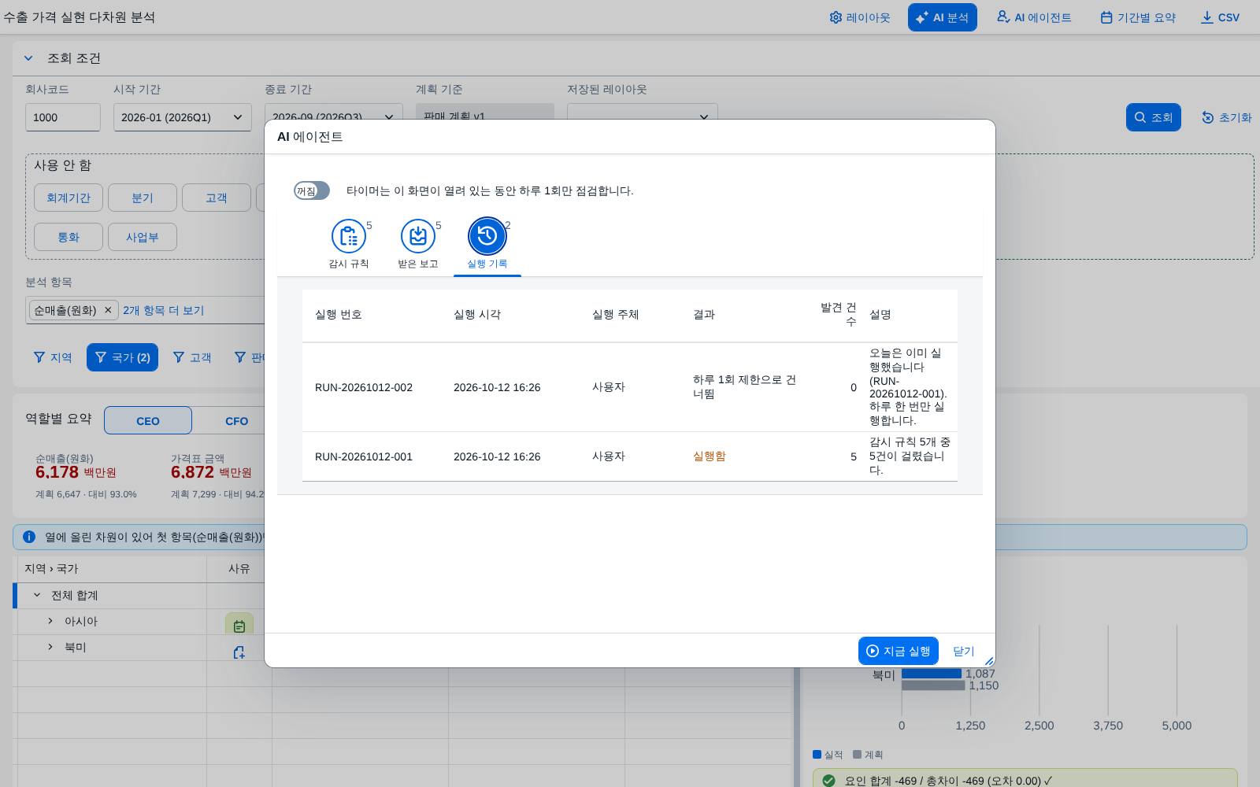Screen dimensions: 1260x787
Task: Click the 조회 search button
Action: click(1154, 117)
